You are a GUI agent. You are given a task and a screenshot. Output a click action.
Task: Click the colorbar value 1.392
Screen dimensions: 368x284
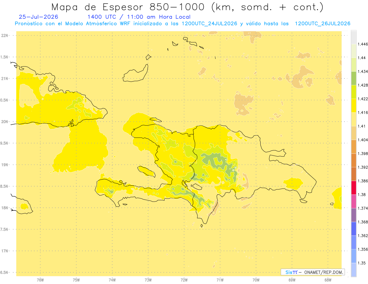point(362,167)
